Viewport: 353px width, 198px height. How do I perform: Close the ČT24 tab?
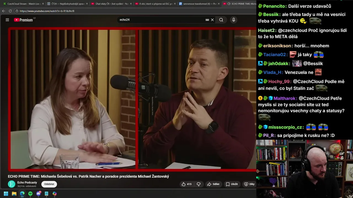click(x=87, y=4)
